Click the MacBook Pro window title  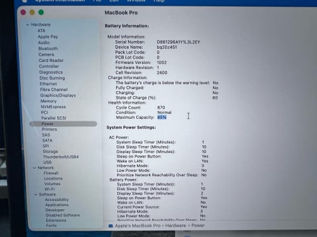pos(121,13)
